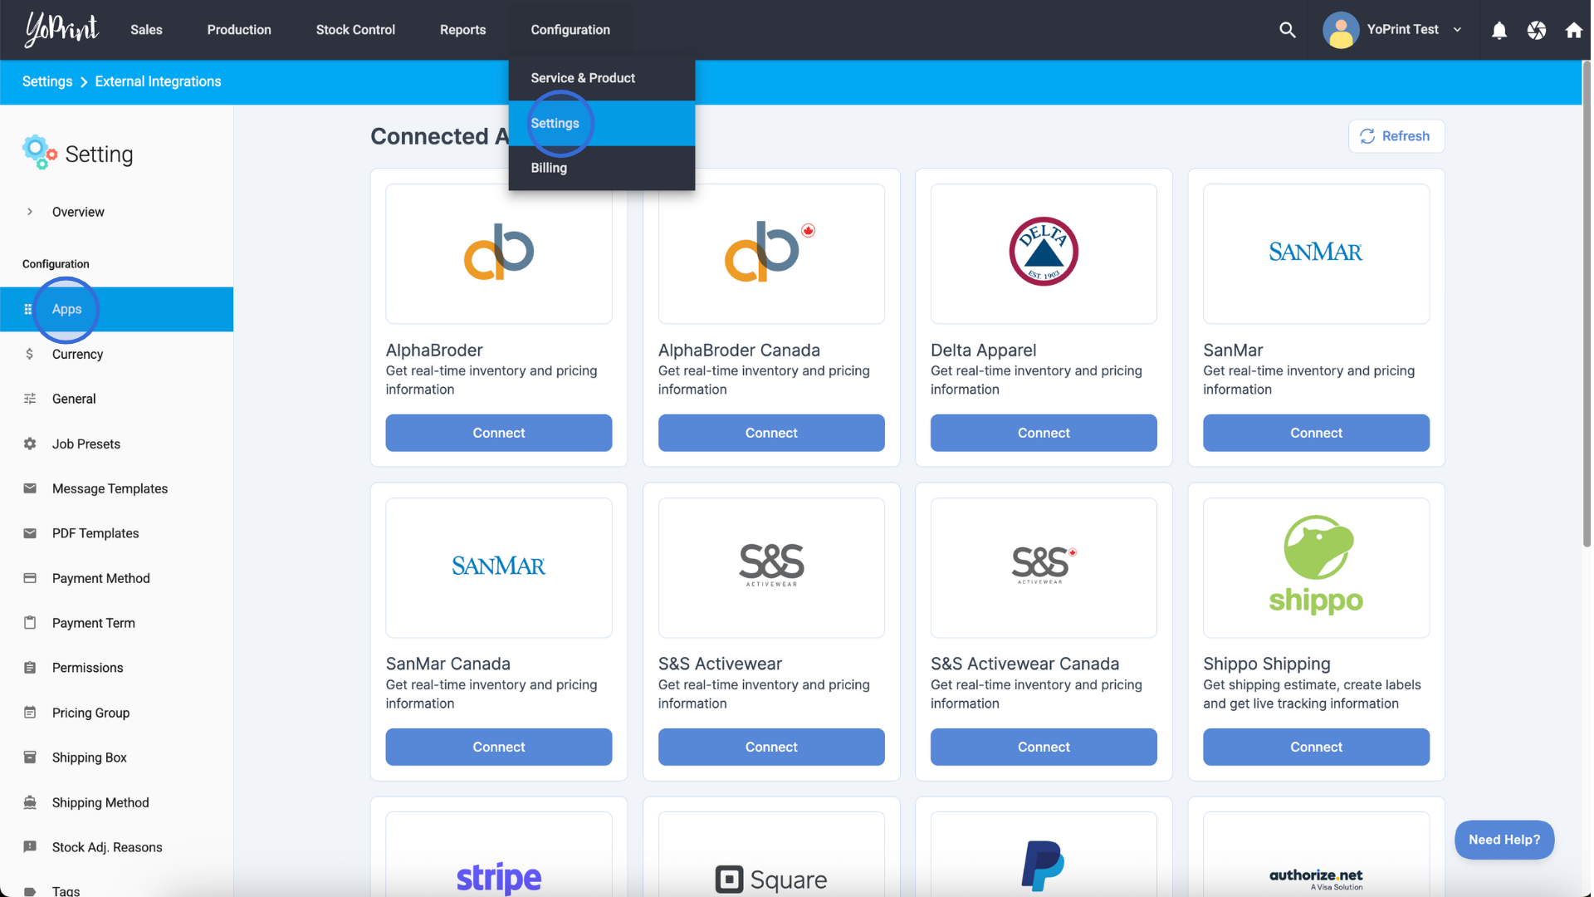
Task: Open Shipping Method in sidebar
Action: (x=116, y=802)
